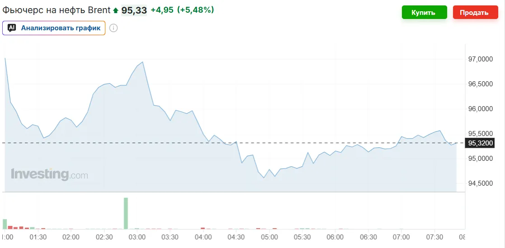The image size is (505, 248).
Task: Click the Фьючерс на нефть Brent title
Action: point(57,10)
